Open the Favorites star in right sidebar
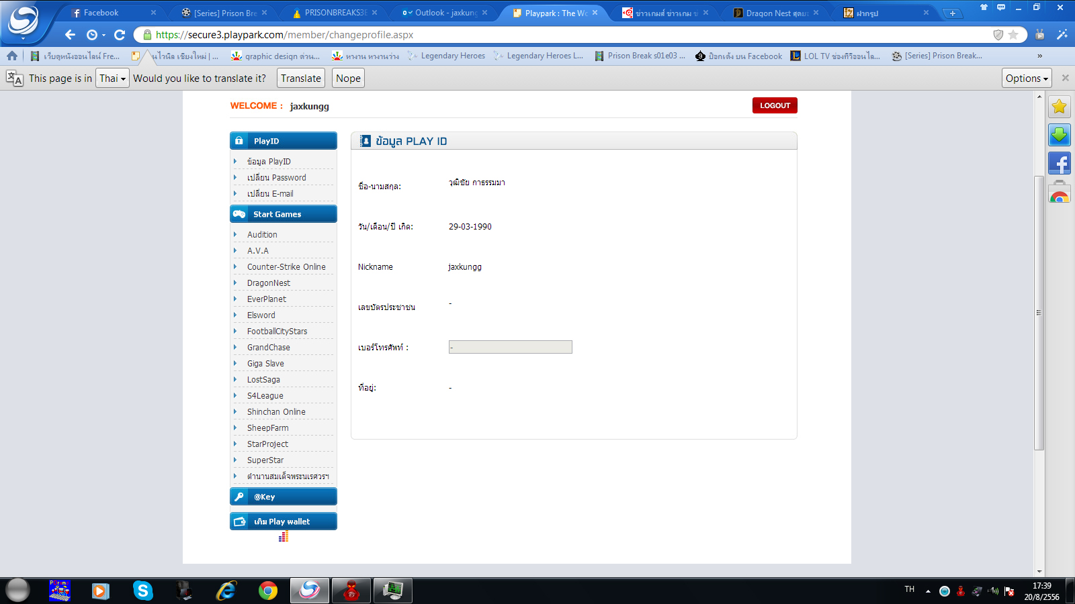This screenshot has height=604, width=1075. 1060,107
